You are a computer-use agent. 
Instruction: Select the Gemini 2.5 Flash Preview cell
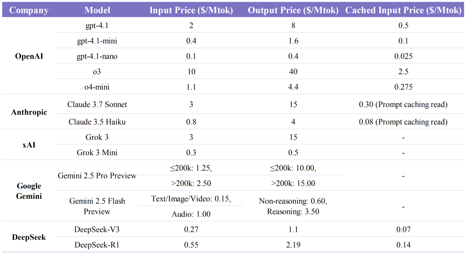pos(97,206)
